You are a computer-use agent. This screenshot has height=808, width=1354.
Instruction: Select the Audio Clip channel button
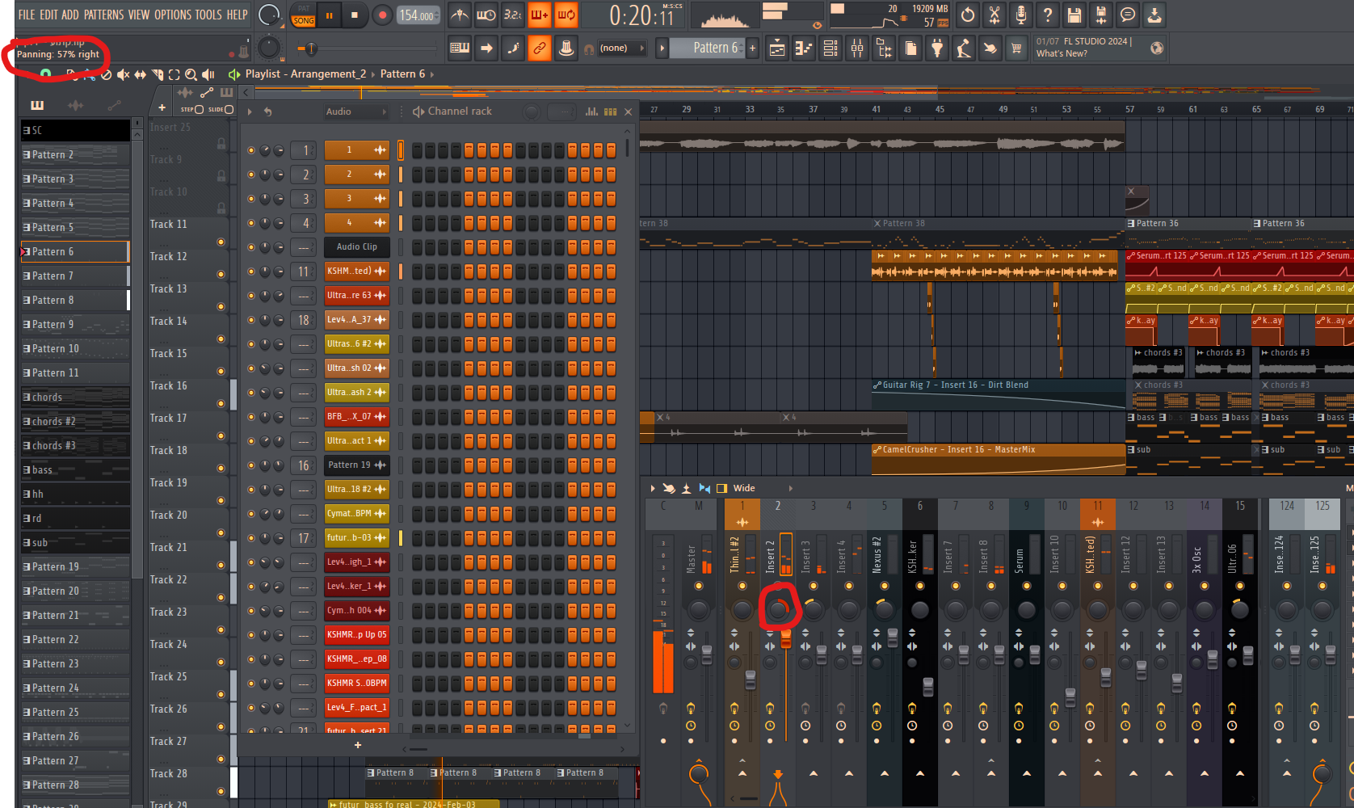coord(357,247)
